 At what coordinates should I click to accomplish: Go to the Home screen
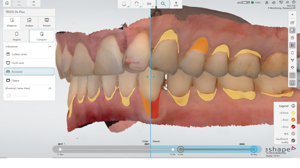[7, 3]
